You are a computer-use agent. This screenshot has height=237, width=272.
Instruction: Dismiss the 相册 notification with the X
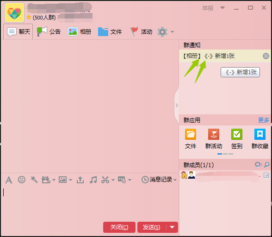266,56
